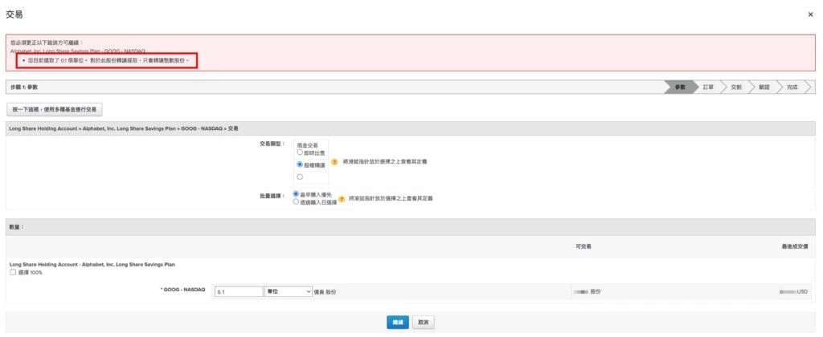
Task: Click the 取消 cancel button
Action: coord(423,323)
